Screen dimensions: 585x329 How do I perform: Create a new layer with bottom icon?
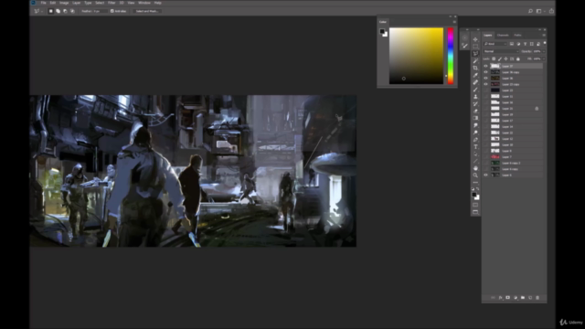click(x=530, y=298)
